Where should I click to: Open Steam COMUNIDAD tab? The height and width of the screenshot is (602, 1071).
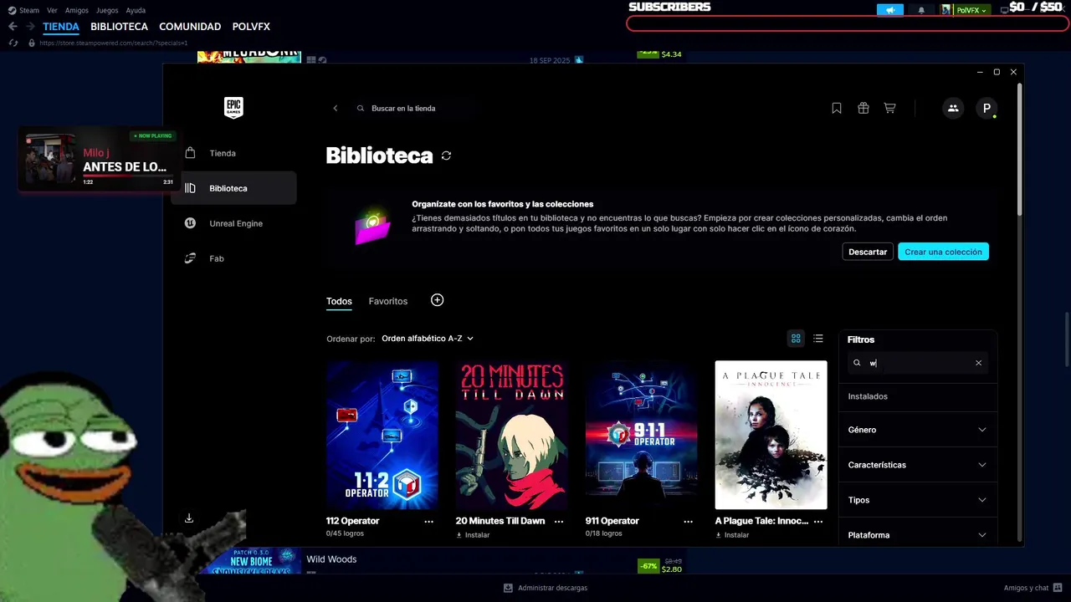click(190, 27)
